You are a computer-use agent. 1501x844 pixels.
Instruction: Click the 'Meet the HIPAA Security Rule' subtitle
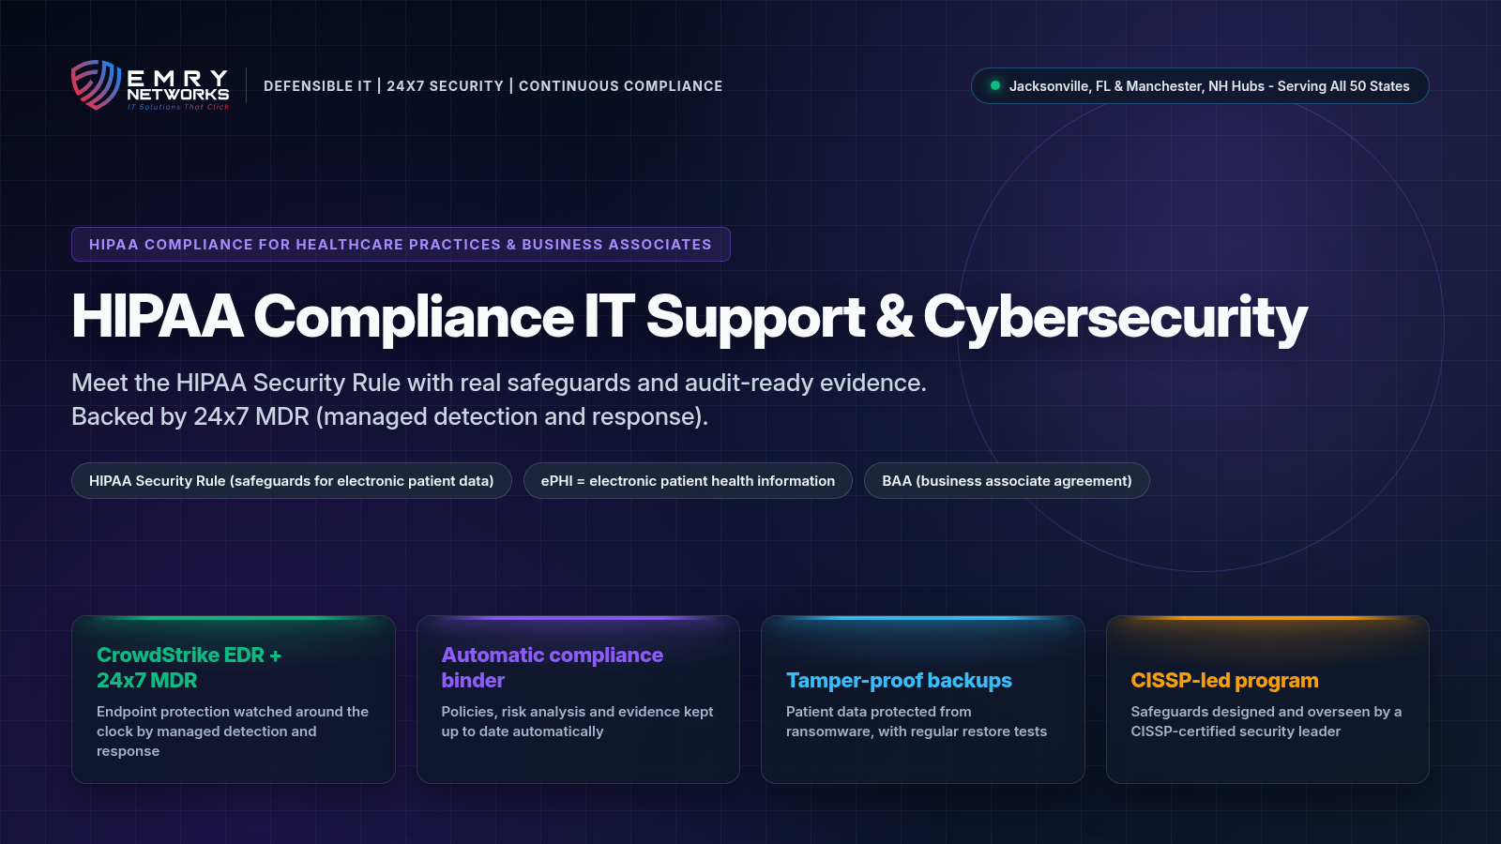(x=499, y=383)
